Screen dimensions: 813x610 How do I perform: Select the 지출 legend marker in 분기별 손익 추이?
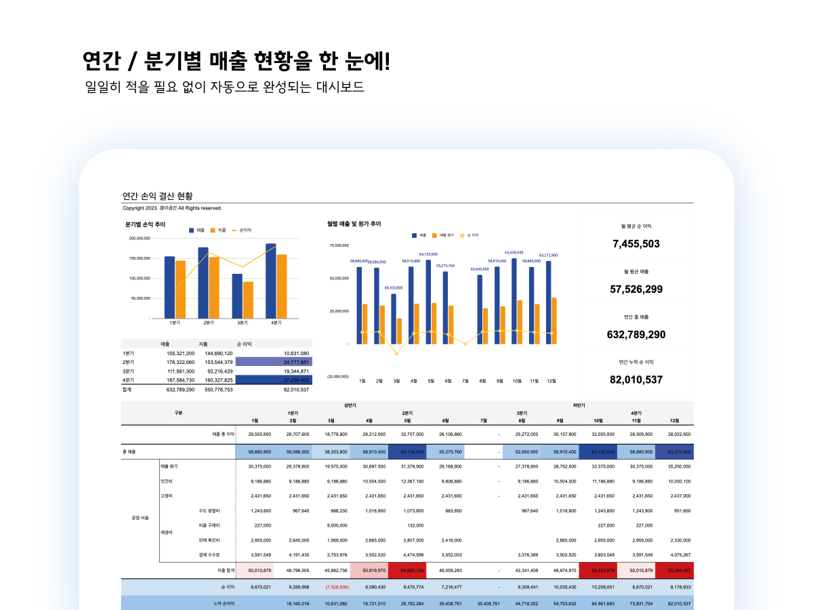click(213, 230)
